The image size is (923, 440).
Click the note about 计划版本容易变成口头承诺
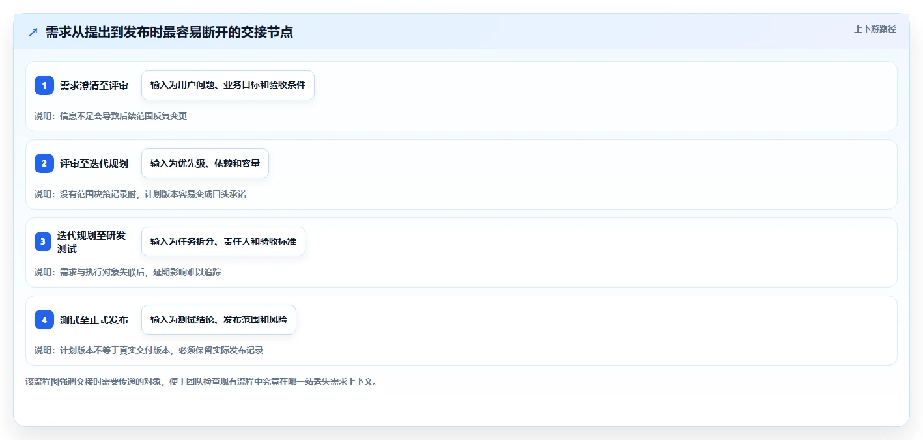click(x=140, y=194)
